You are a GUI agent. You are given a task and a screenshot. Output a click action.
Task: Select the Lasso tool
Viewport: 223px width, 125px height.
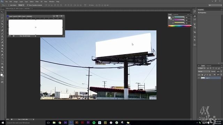click(2, 18)
